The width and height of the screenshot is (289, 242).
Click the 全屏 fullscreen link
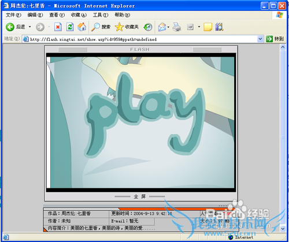[x=140, y=196]
